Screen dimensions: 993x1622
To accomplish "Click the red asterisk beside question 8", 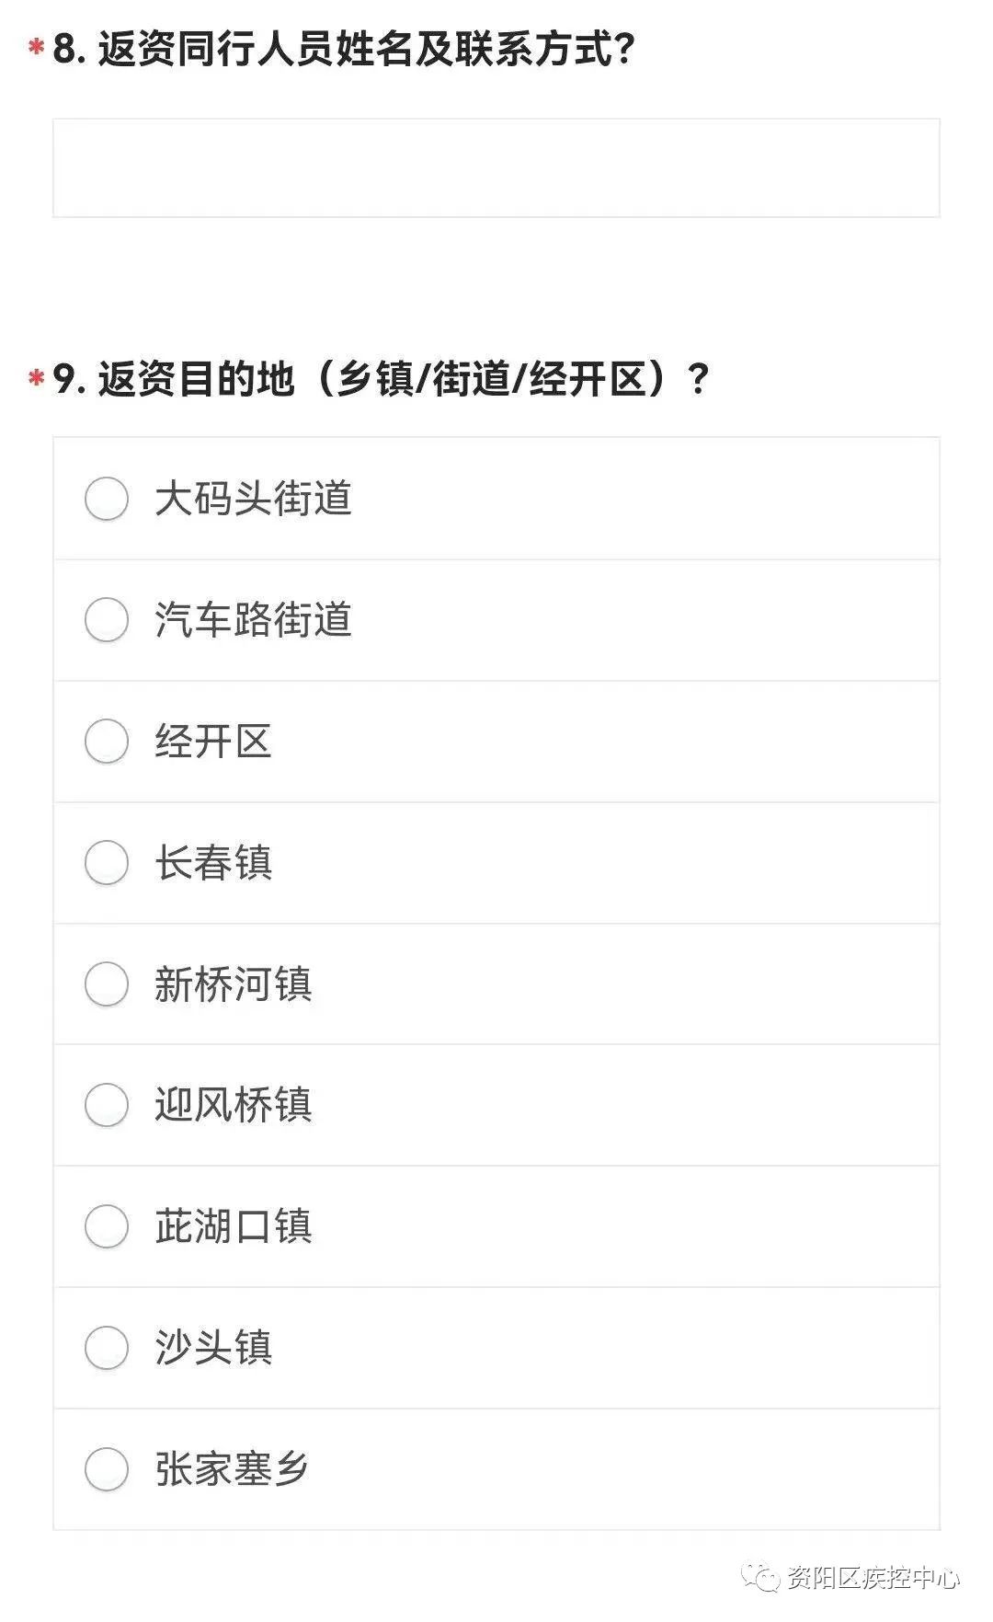I will point(37,47).
